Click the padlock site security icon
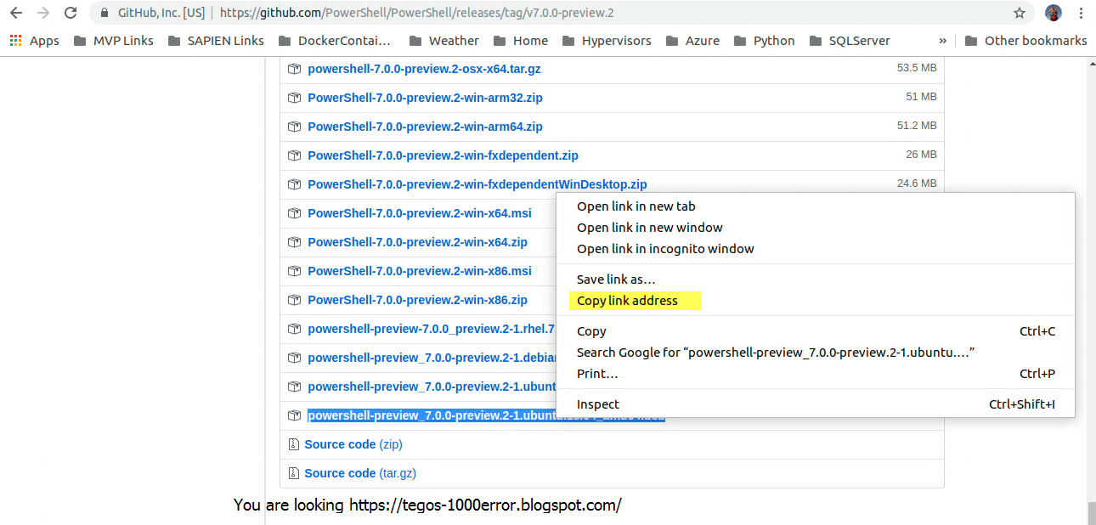Screen dimensions: 1096x525 [104, 13]
